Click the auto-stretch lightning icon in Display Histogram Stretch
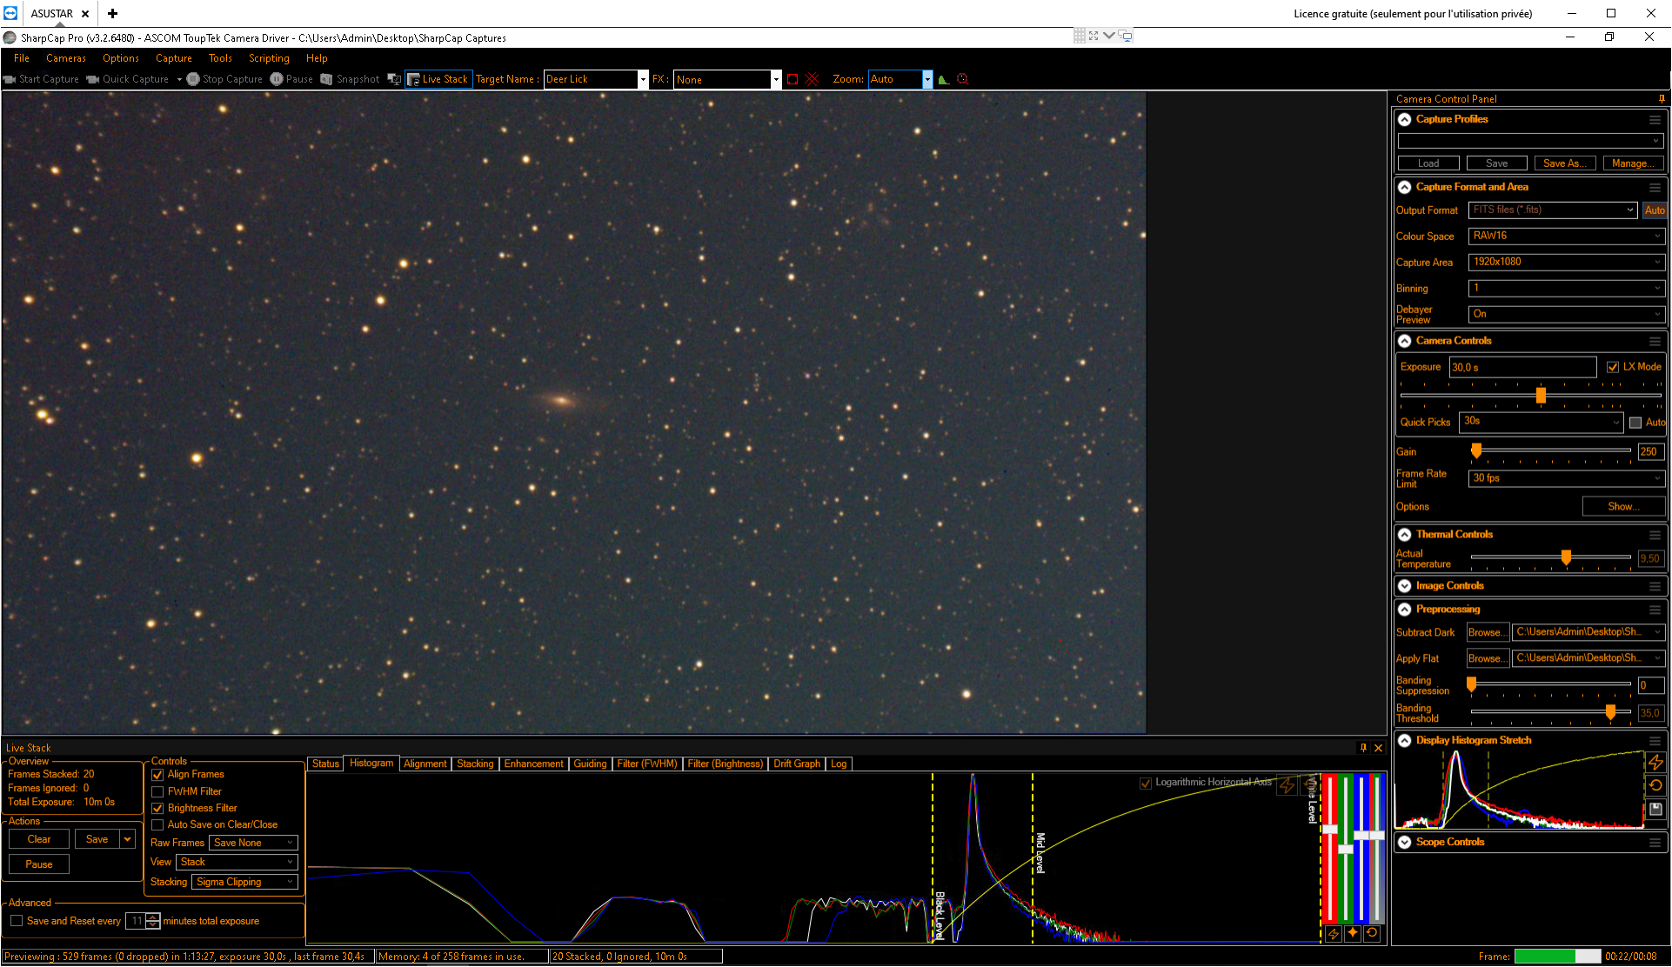Viewport: 1672px width, 967px height. (x=1655, y=763)
